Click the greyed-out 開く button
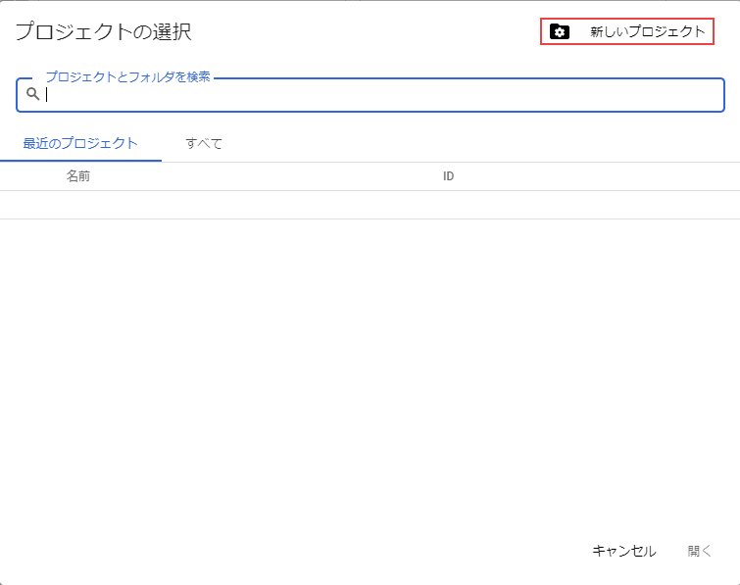Image resolution: width=740 pixels, height=585 pixels. coord(700,551)
